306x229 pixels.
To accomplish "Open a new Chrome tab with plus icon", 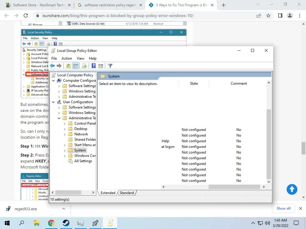I will point(224,5).
